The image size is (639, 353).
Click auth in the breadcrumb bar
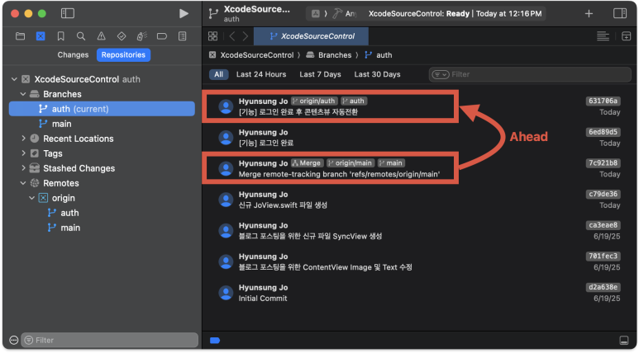tap(384, 55)
